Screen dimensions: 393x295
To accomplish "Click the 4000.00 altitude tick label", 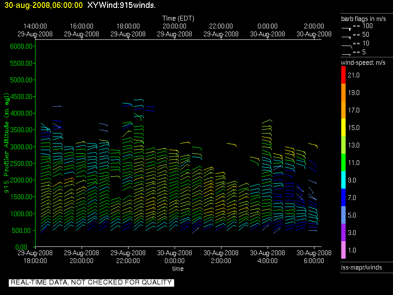I will [21, 113].
